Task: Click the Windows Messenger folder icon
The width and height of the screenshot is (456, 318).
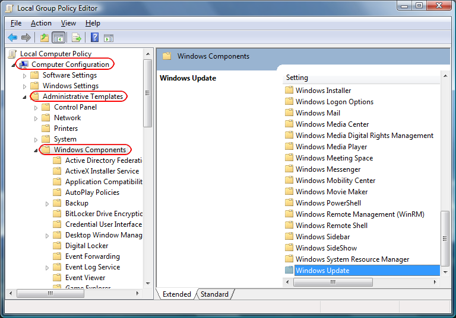Action: 289,169
